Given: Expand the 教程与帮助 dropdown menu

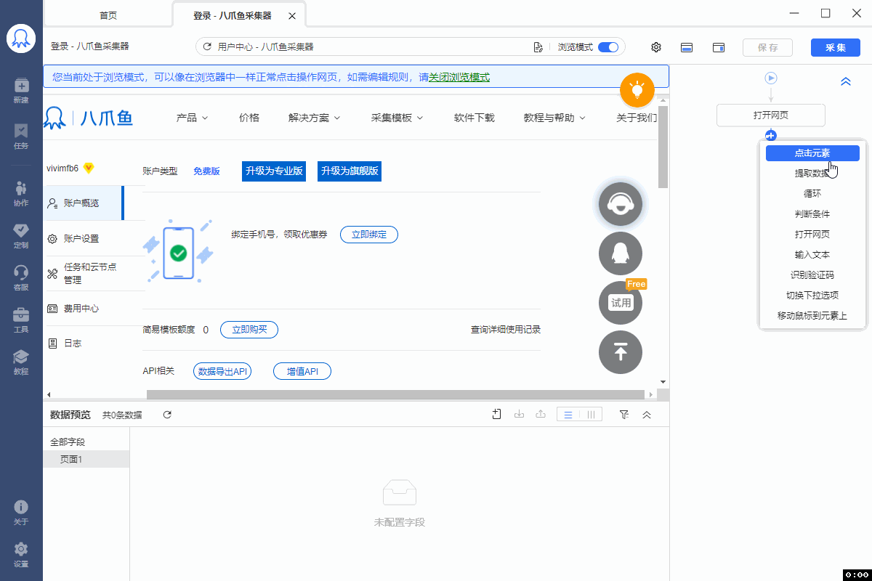Looking at the screenshot, I should pos(555,118).
